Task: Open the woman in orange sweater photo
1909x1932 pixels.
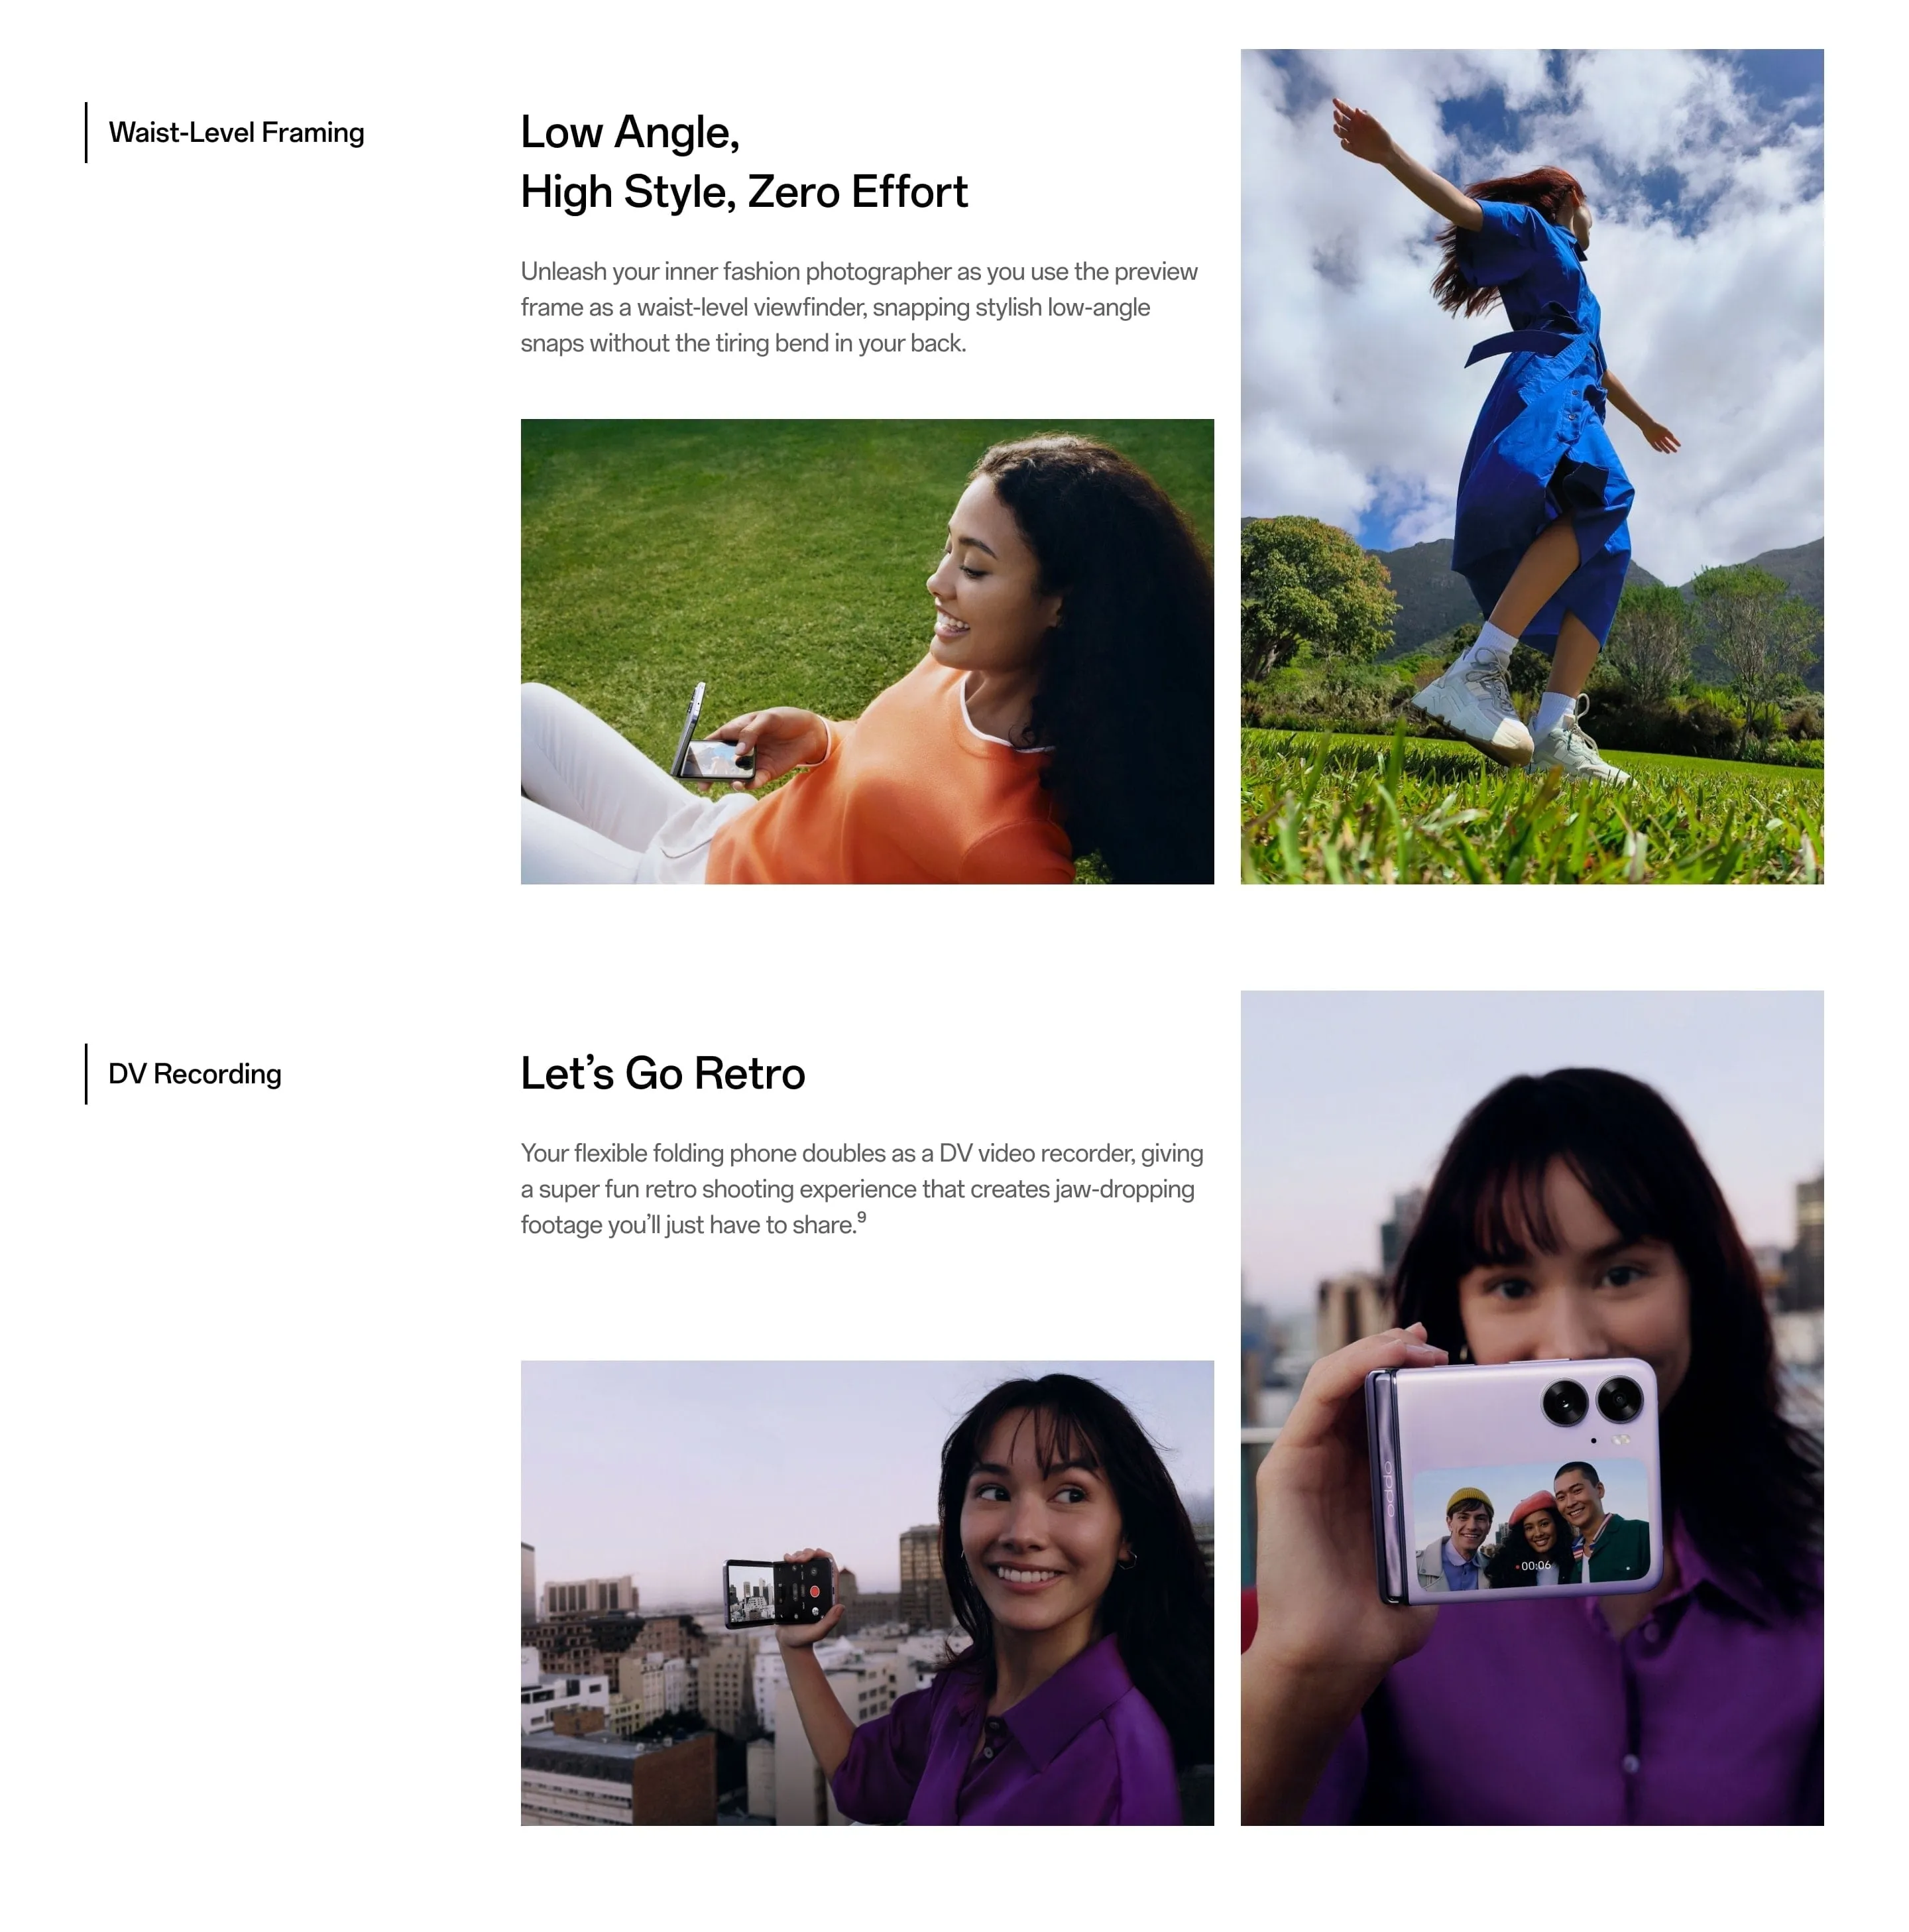Action: click(x=867, y=651)
